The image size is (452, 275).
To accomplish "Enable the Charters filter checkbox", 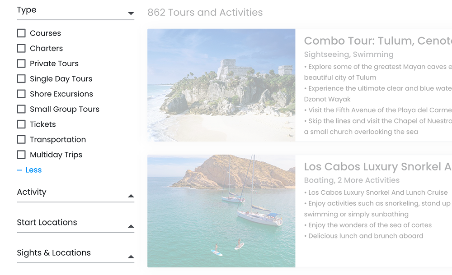I will click(21, 48).
